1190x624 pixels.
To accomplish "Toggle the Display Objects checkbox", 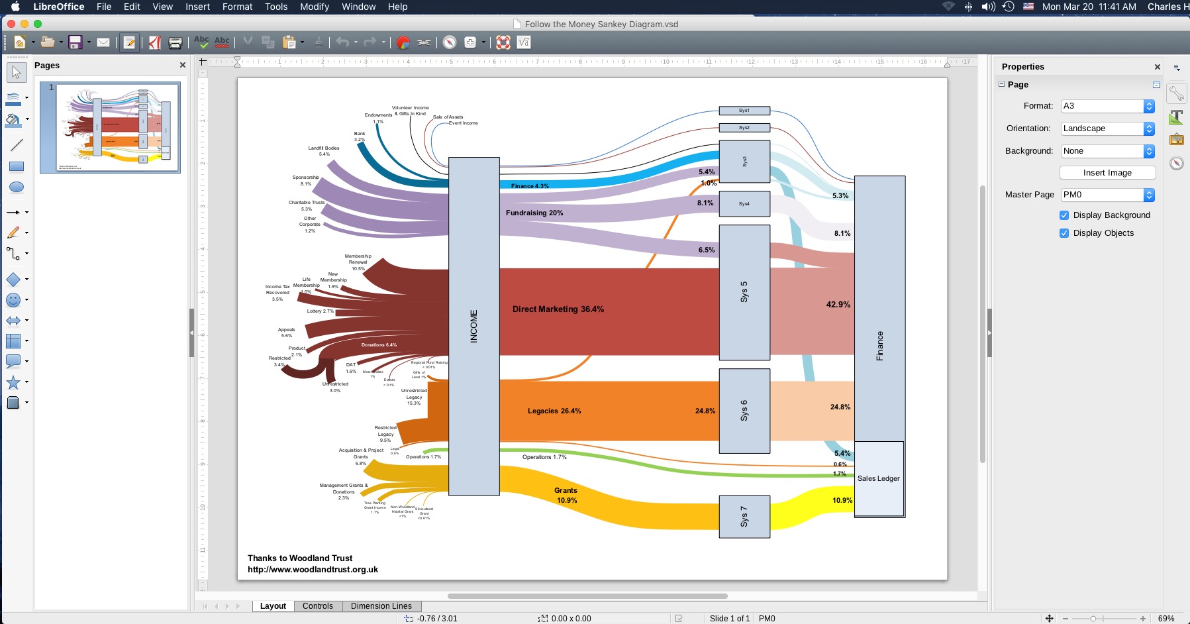I will (x=1064, y=233).
